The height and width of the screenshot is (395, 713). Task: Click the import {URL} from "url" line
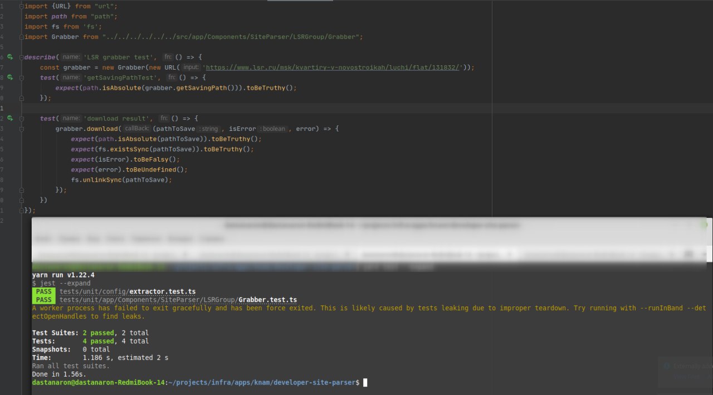tap(71, 6)
